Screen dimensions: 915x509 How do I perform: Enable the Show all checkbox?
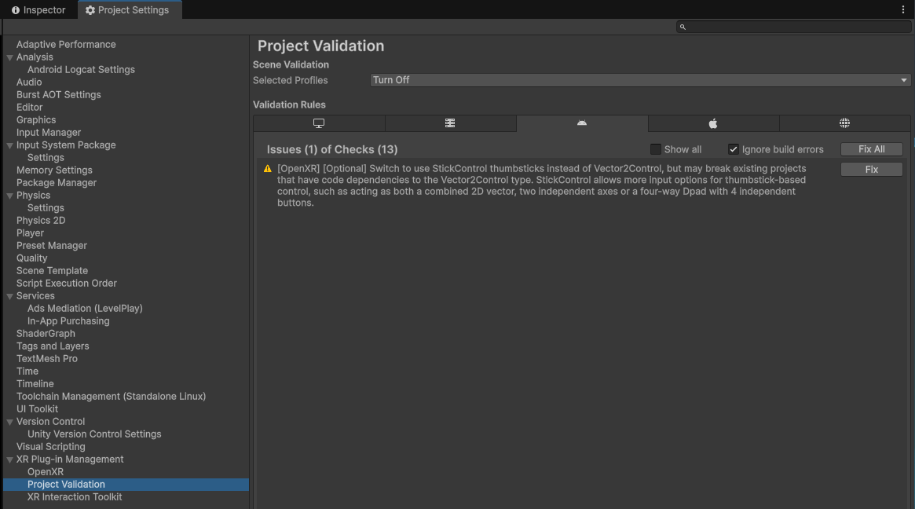tap(655, 149)
